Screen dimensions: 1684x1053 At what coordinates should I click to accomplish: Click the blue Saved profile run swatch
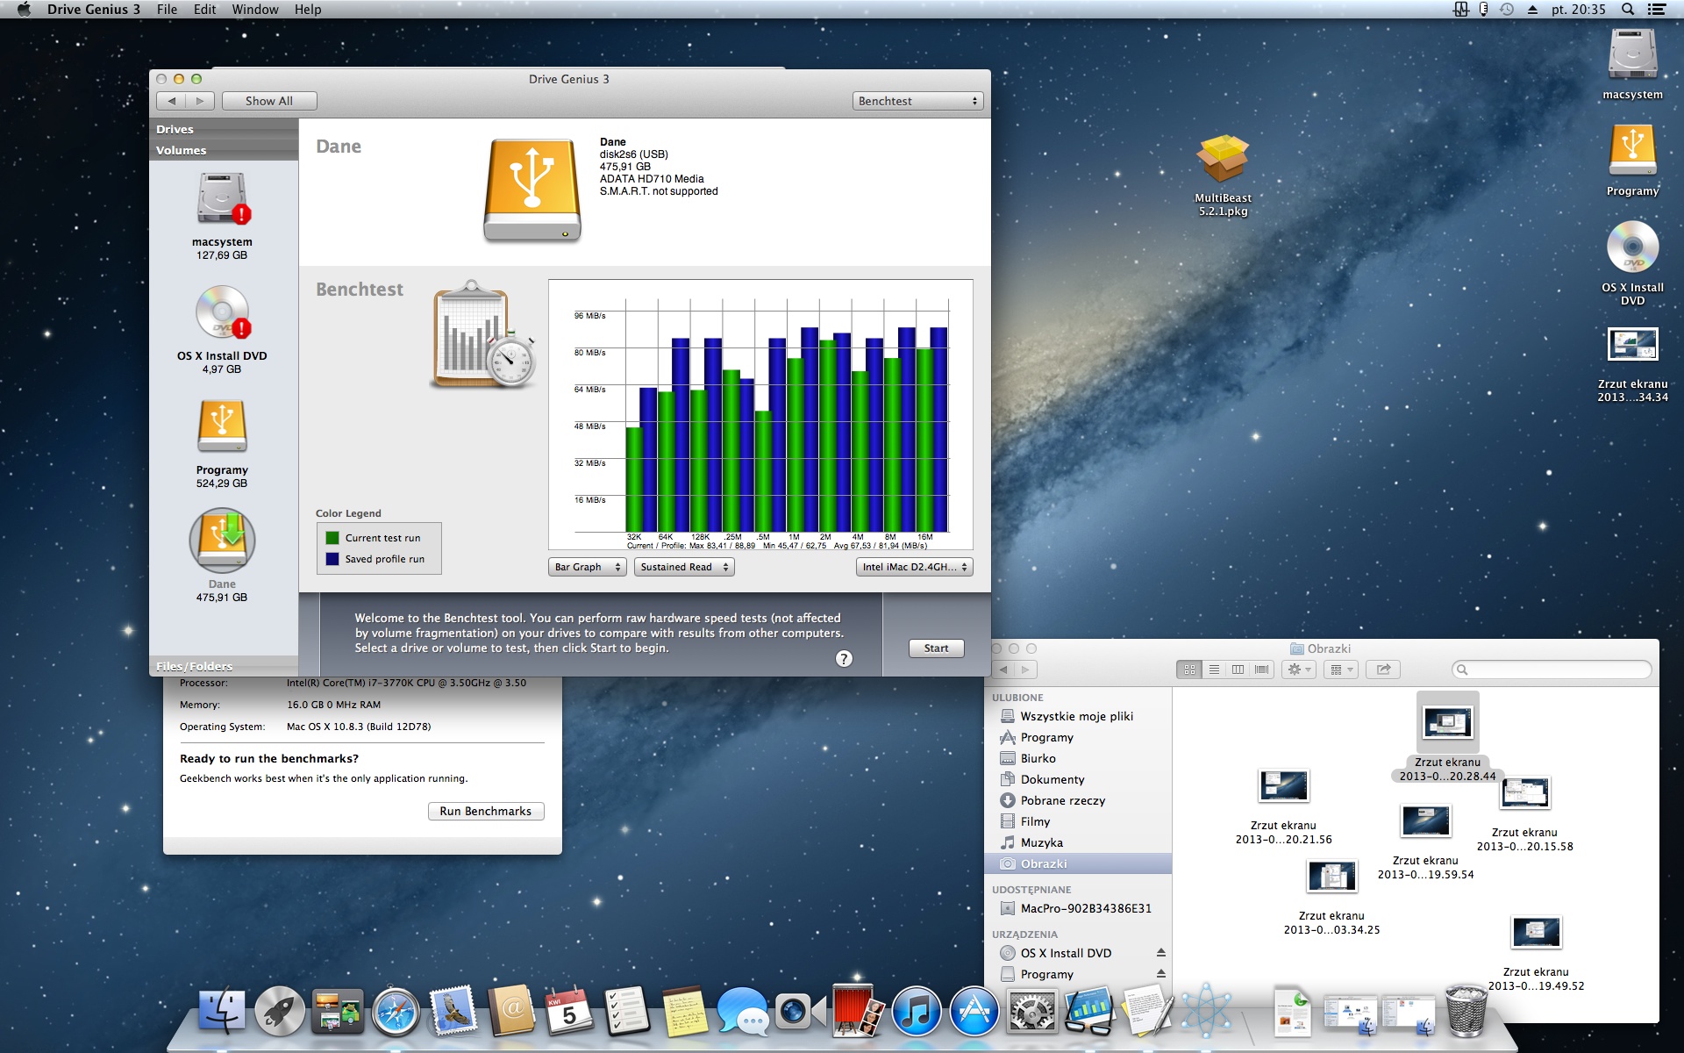[332, 559]
